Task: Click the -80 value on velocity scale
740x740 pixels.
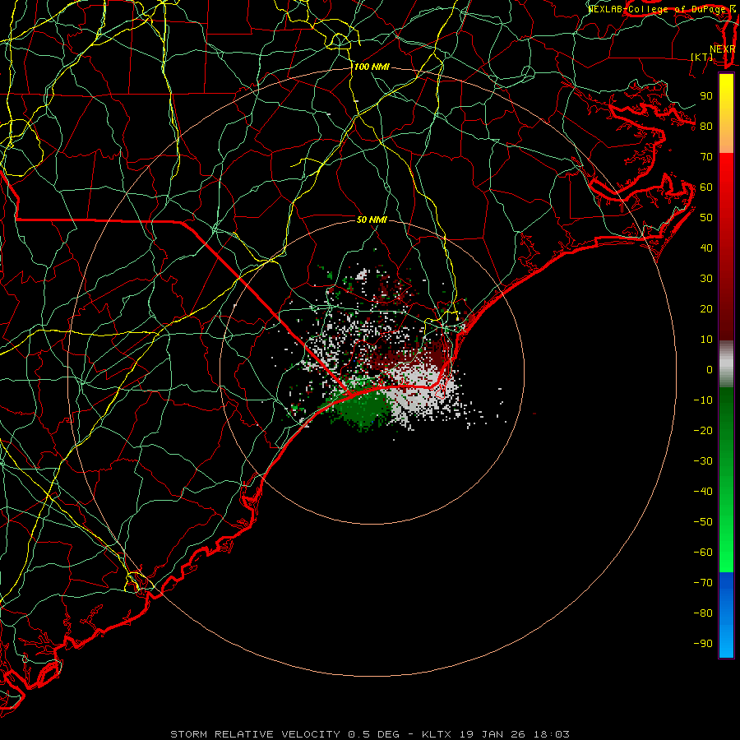Action: [703, 613]
